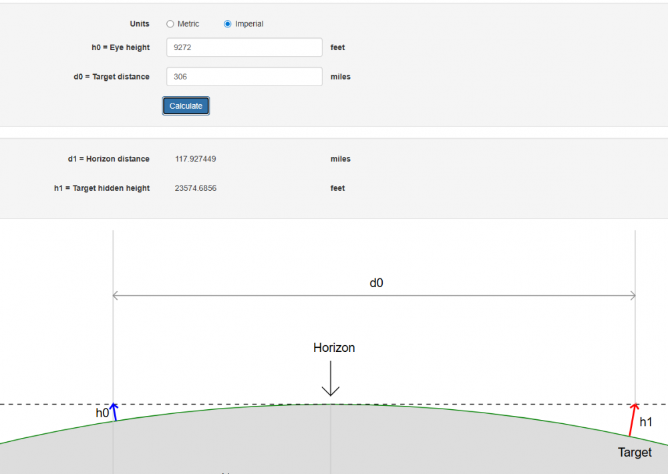
Task: Click the Eye height input field
Action: click(244, 48)
